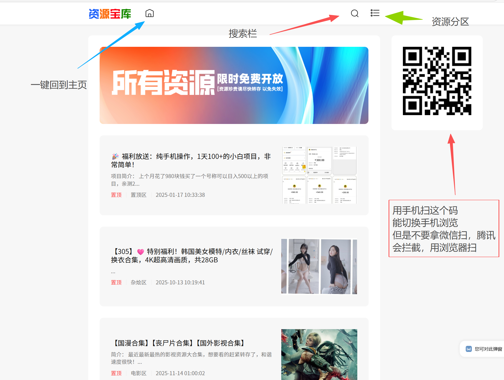504x380 pixels.
Task: Open the 国漫合集 丧尸片合集 post title
Action: point(179,343)
